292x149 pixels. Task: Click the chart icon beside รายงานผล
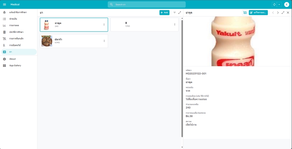pyautogui.click(x=5, y=25)
